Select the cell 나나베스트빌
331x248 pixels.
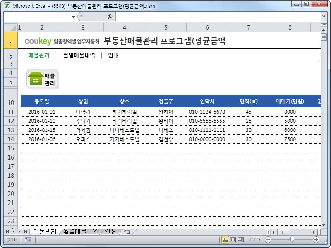[125, 130]
